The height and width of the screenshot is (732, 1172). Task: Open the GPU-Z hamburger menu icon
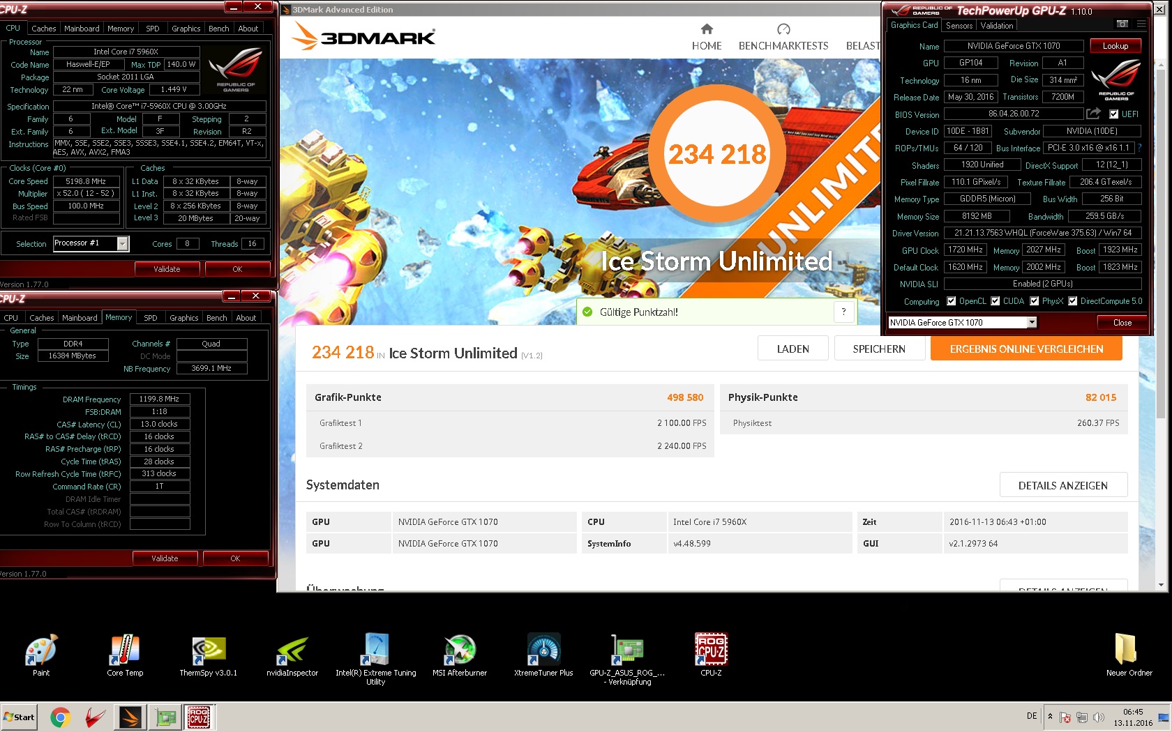[1141, 24]
